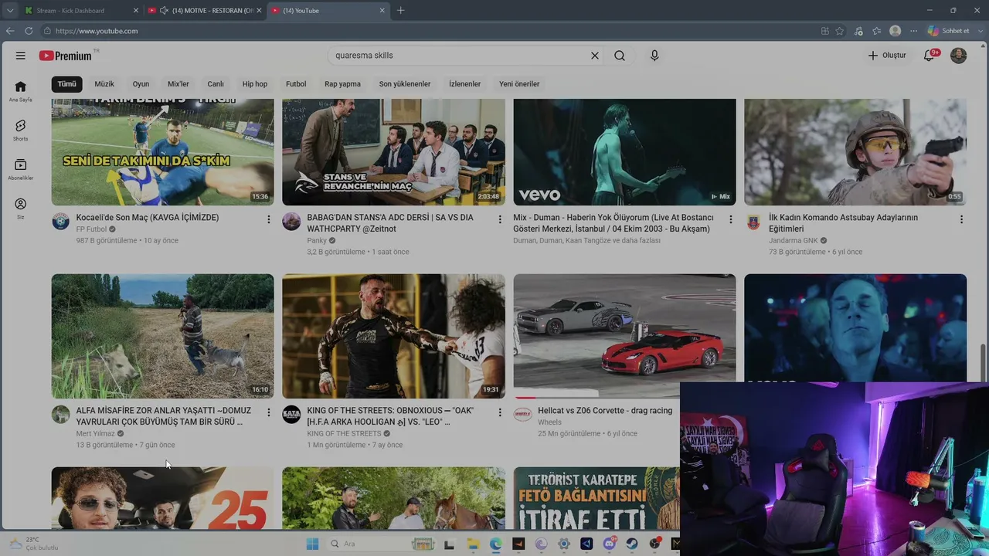The width and height of the screenshot is (989, 556).
Task: Open more options for BABAG'DAN STANS'A video
Action: pos(500,220)
